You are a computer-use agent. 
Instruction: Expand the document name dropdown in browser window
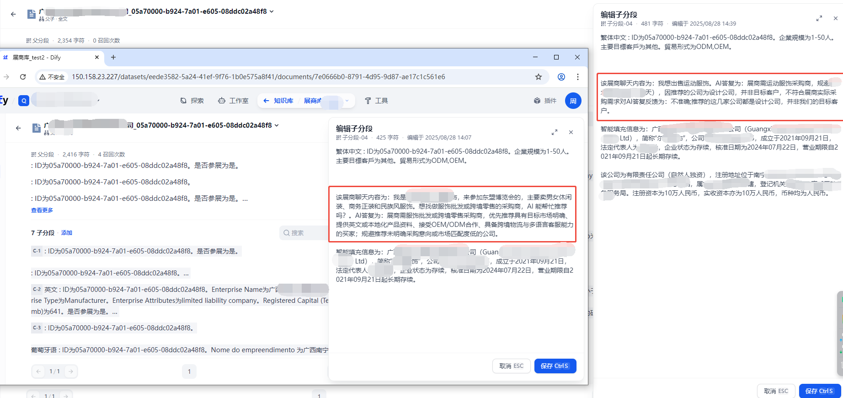coord(277,125)
